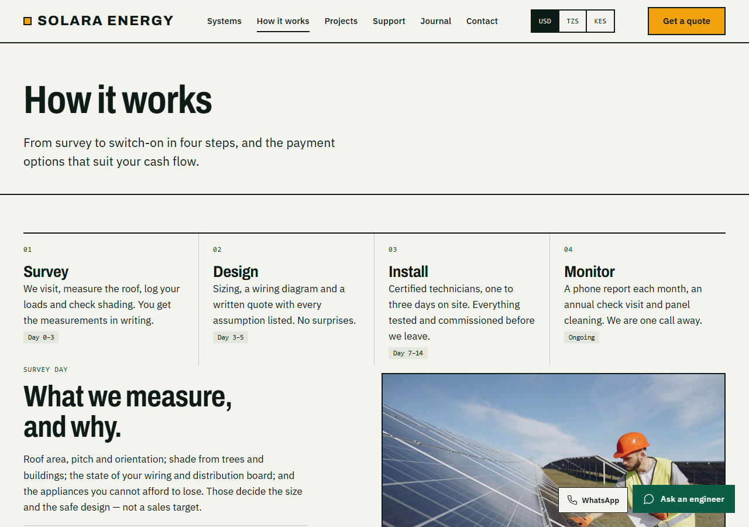Screen dimensions: 749x527
Task: Click the WhatsApp phone icon
Action: click(572, 500)
